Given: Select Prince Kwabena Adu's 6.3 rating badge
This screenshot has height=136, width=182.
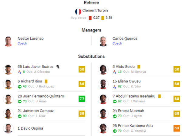Looking at the screenshot, I should click(x=177, y=128).
